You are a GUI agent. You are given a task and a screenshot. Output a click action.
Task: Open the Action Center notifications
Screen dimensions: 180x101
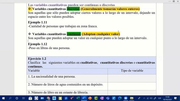click(175, 98)
